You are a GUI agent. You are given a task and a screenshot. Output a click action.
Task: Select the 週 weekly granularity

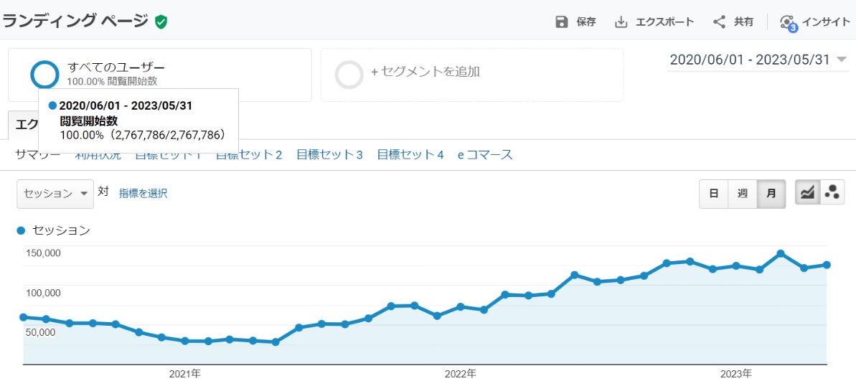[x=743, y=194]
